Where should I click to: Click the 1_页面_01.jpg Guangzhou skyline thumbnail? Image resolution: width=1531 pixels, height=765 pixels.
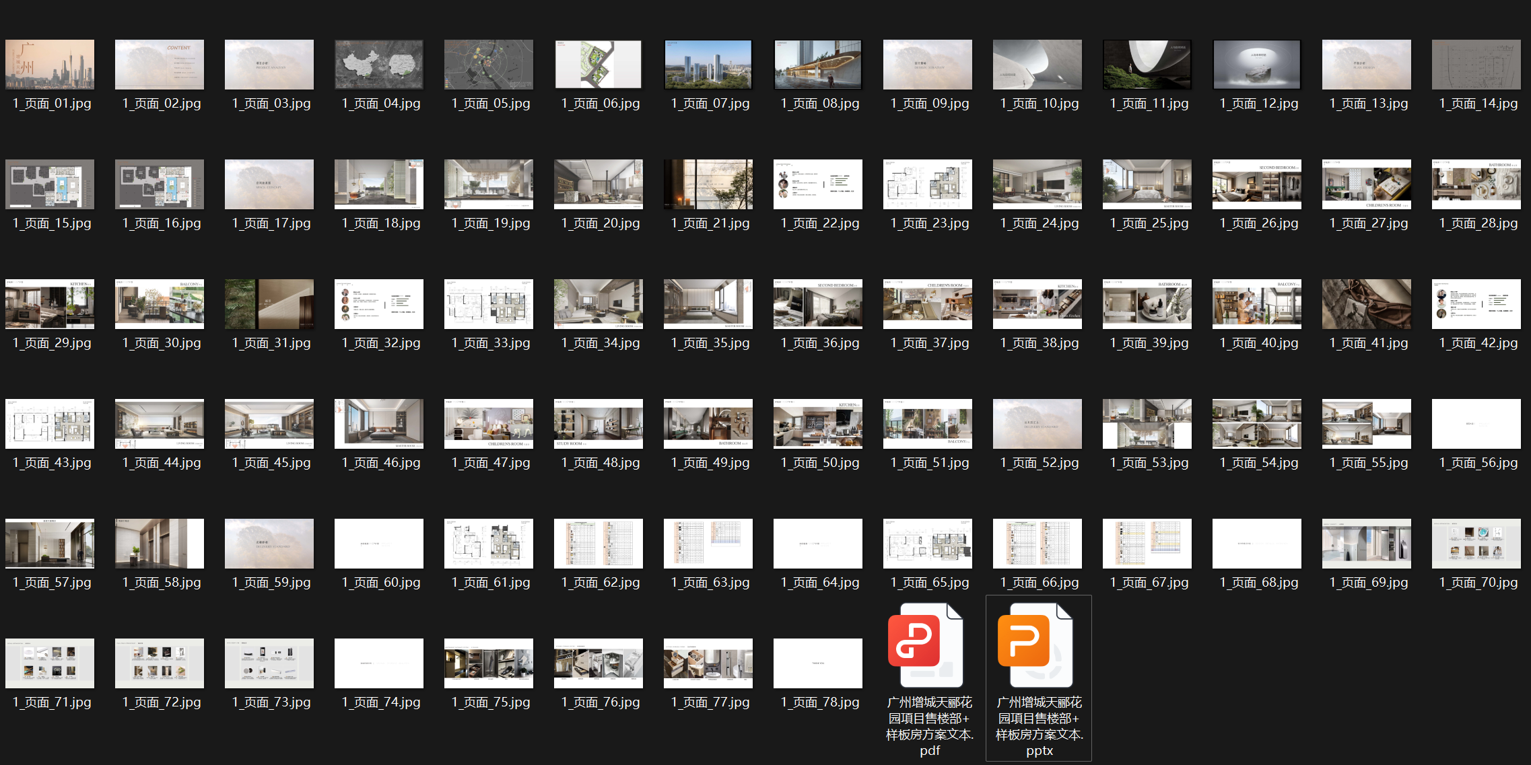pyautogui.click(x=50, y=65)
